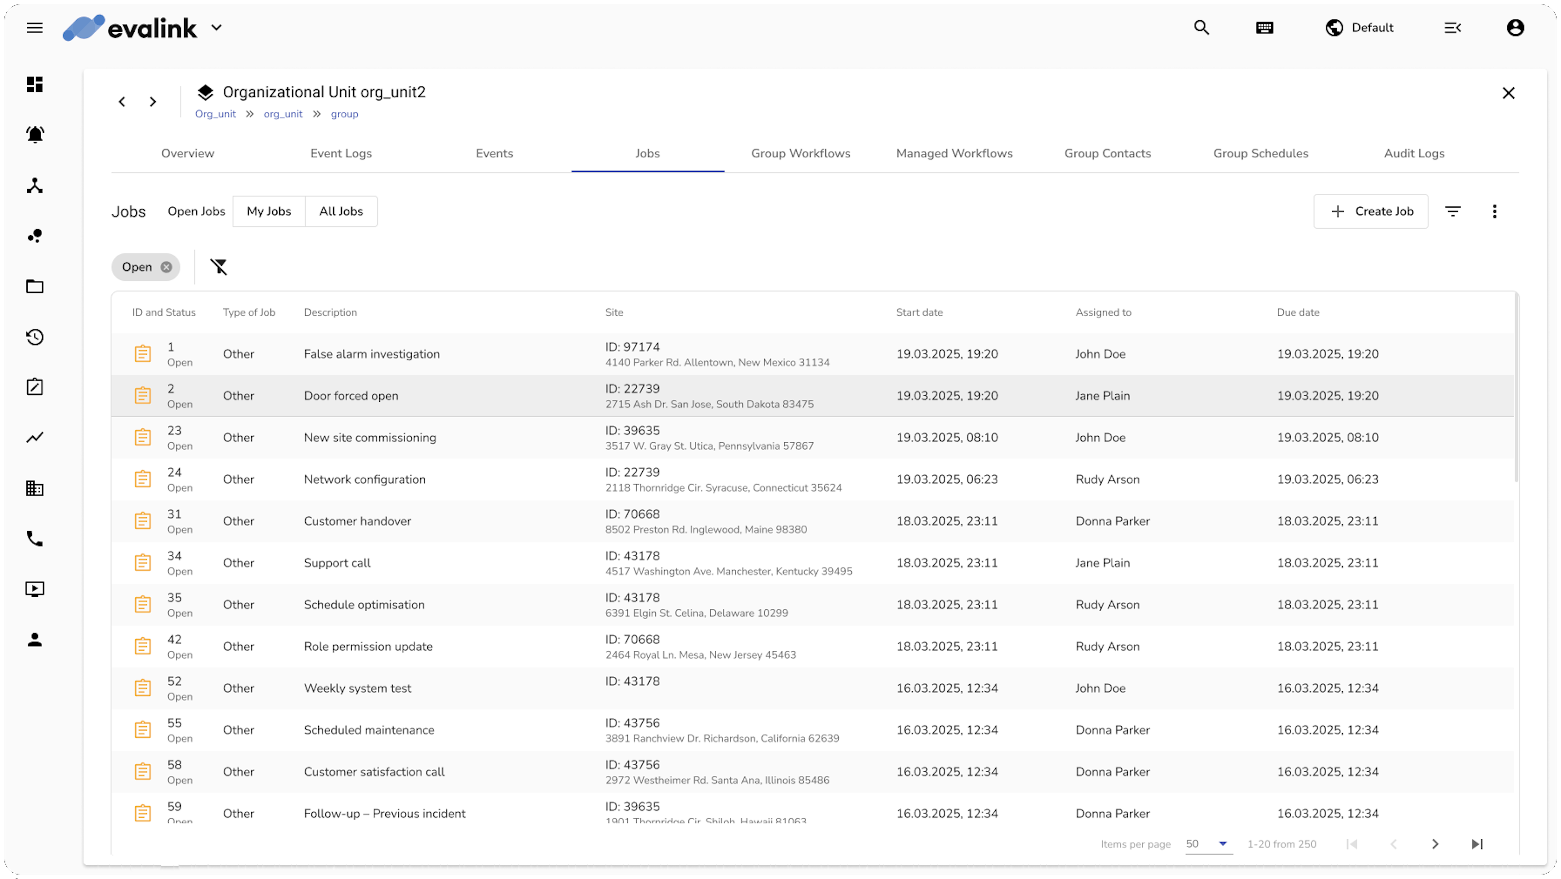Open the filter list icon near Create Job
The height and width of the screenshot is (879, 1561).
[x=1452, y=211]
